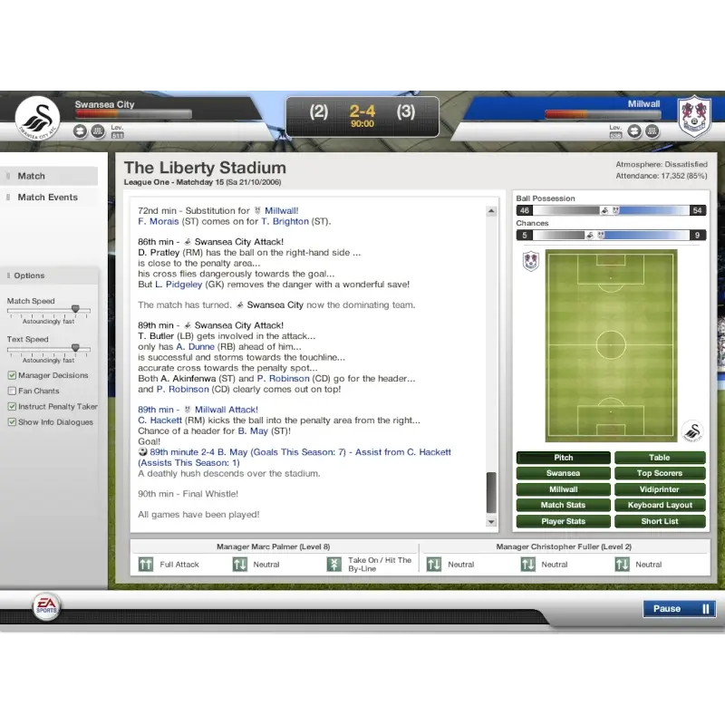725x725 pixels.
Task: Click Christopher Fuller's first Neutral tactic icon
Action: (x=433, y=565)
